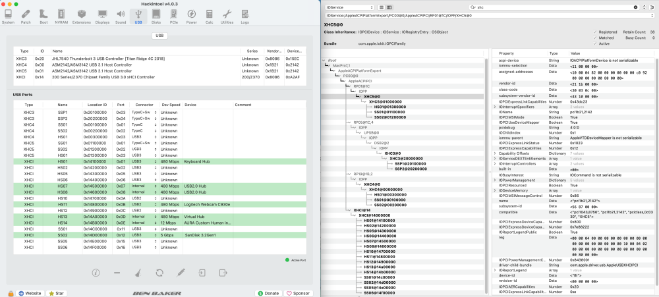Expand IODeviceMemory property

(495, 190)
